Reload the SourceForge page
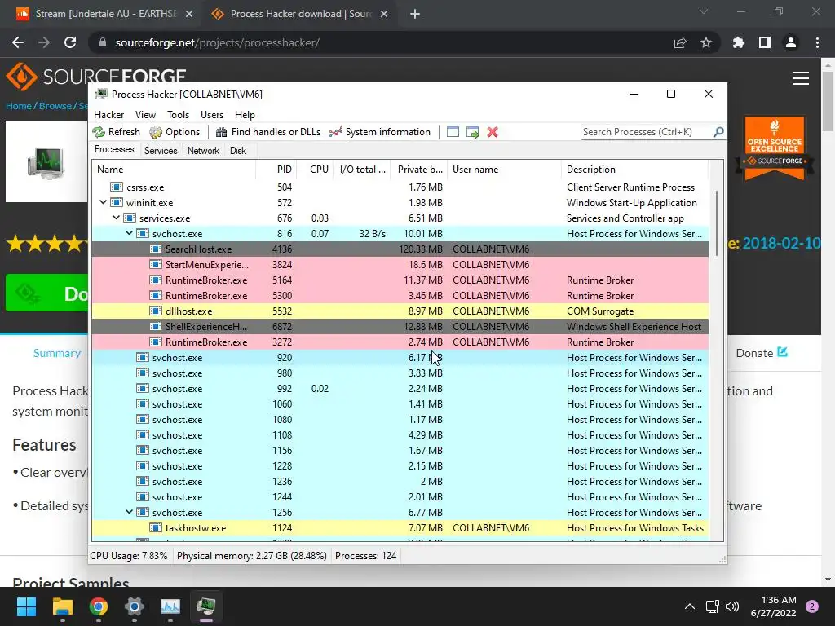Viewport: 835px width, 626px height. pyautogui.click(x=70, y=42)
